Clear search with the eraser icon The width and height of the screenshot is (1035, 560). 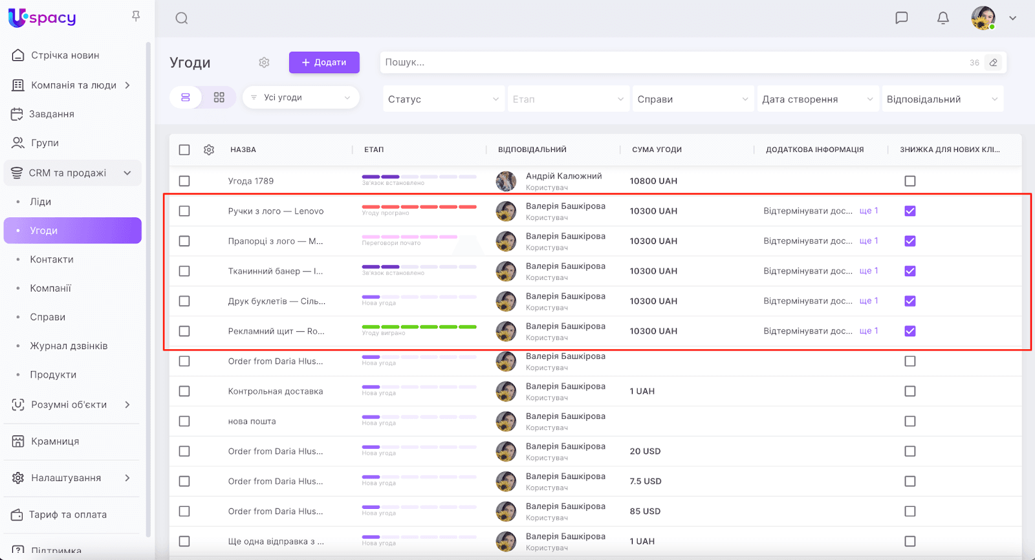[994, 63]
